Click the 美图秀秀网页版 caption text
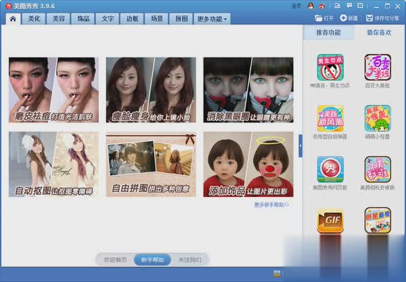The height and width of the screenshot is (282, 406). coord(330,187)
